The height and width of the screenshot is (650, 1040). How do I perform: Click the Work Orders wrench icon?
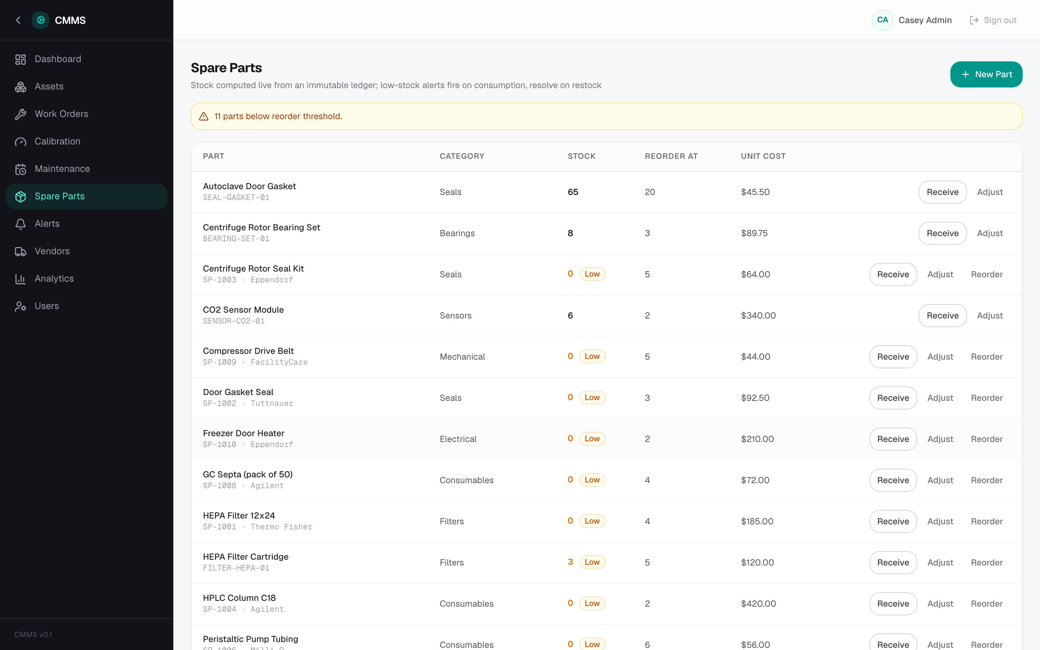tap(20, 114)
